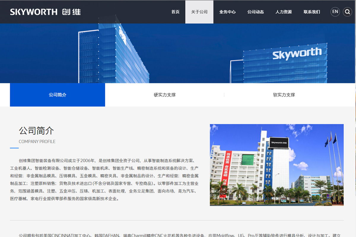Image resolution: width=356 pixels, height=237 pixels.
Task: Click paragraph line starting 医疗器械、家电行业
Action: (x=65, y=199)
